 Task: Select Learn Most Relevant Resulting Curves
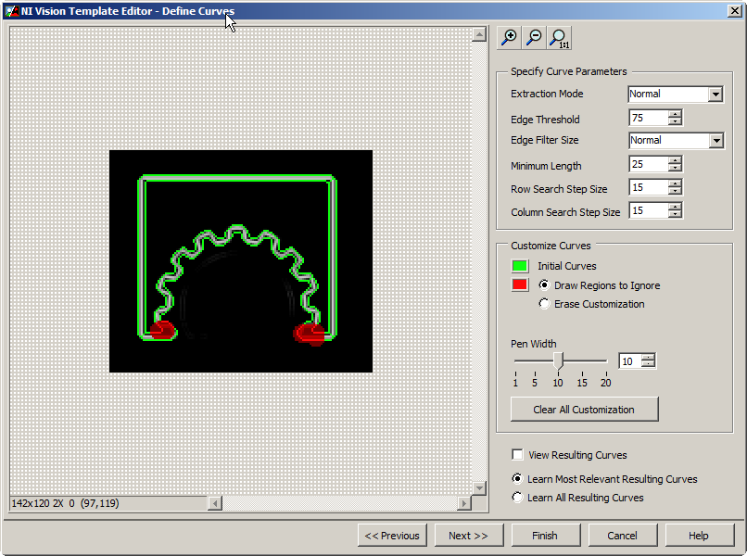(x=517, y=478)
